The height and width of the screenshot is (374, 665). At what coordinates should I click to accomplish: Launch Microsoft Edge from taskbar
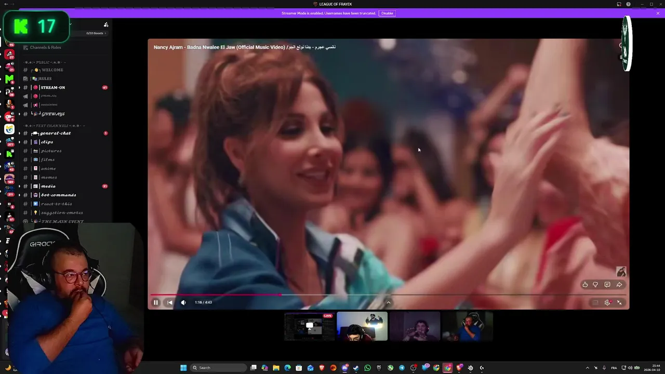(287, 368)
